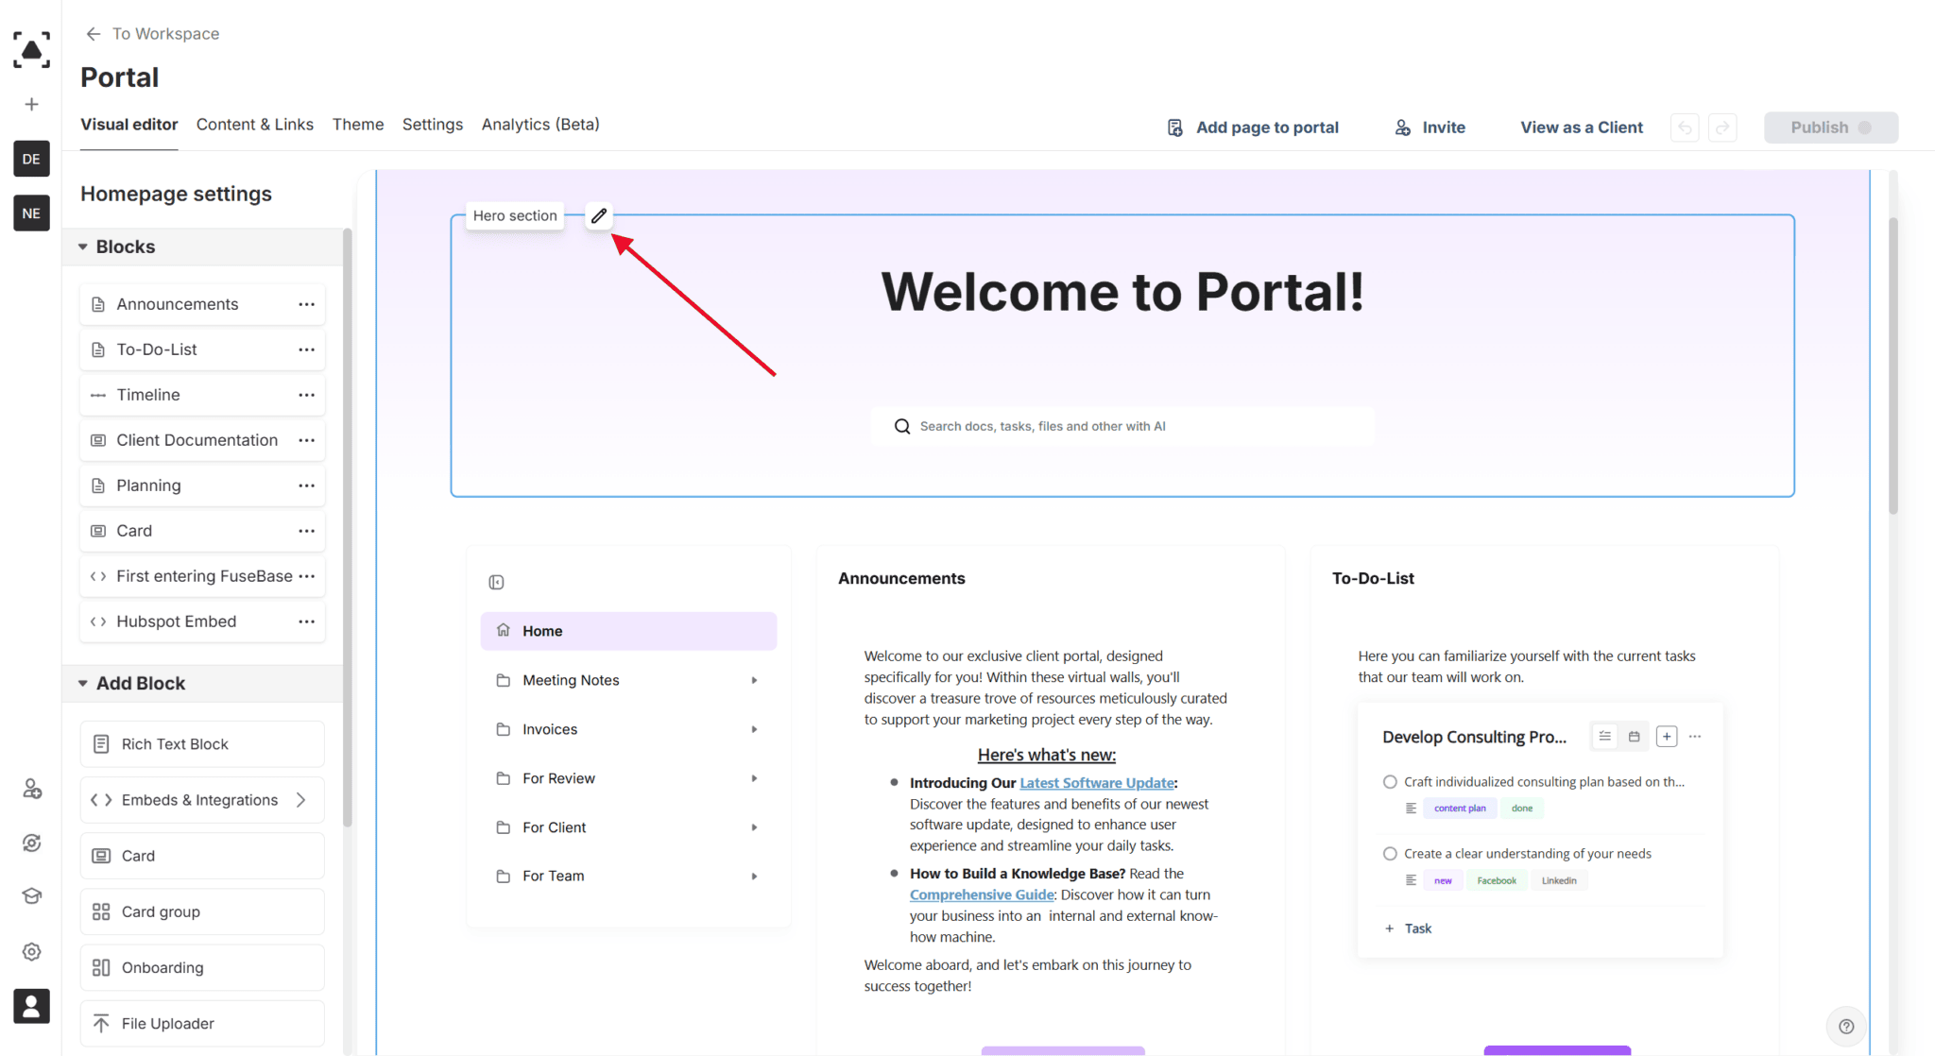Mark 'Create a clear understanding' task complete

click(1390, 852)
